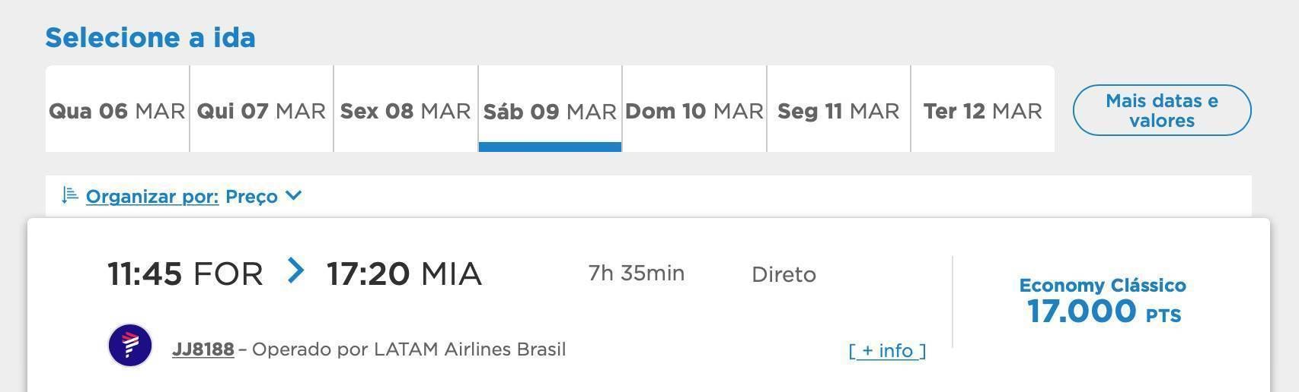The height and width of the screenshot is (392, 1299).
Task: Click the Direto stops label
Action: (x=784, y=274)
